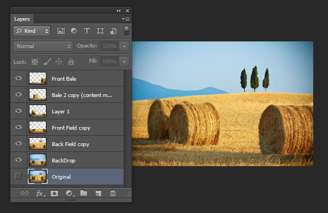Image resolution: width=328 pixels, height=213 pixels.
Task: Create a new layer
Action: (98, 193)
